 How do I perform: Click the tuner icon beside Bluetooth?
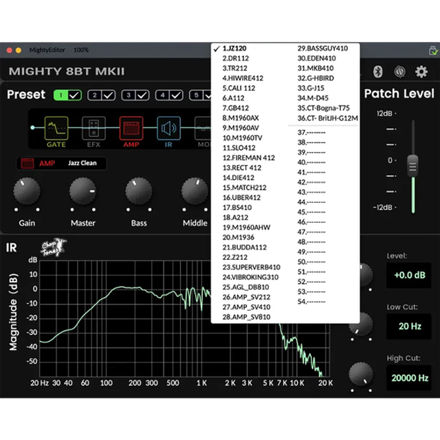coord(399,71)
